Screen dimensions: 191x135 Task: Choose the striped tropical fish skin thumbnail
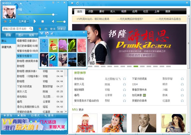pyautogui.click(x=53, y=60)
